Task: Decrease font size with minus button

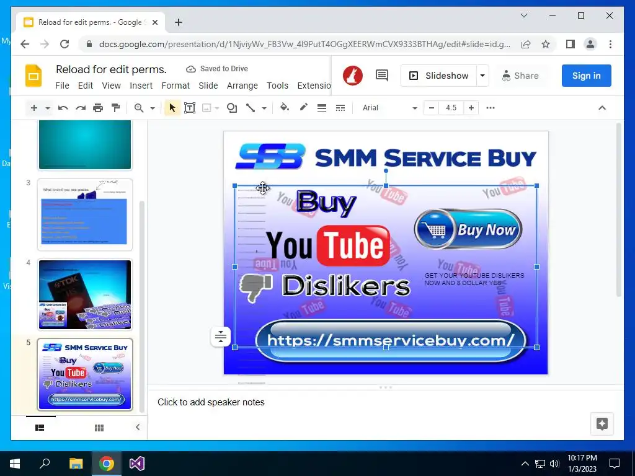Action: click(432, 108)
